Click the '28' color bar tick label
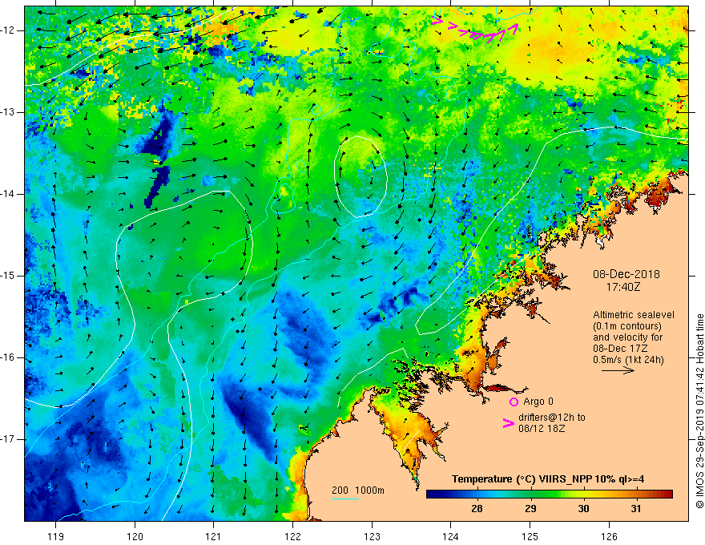This screenshot has height=545, width=705. [477, 509]
